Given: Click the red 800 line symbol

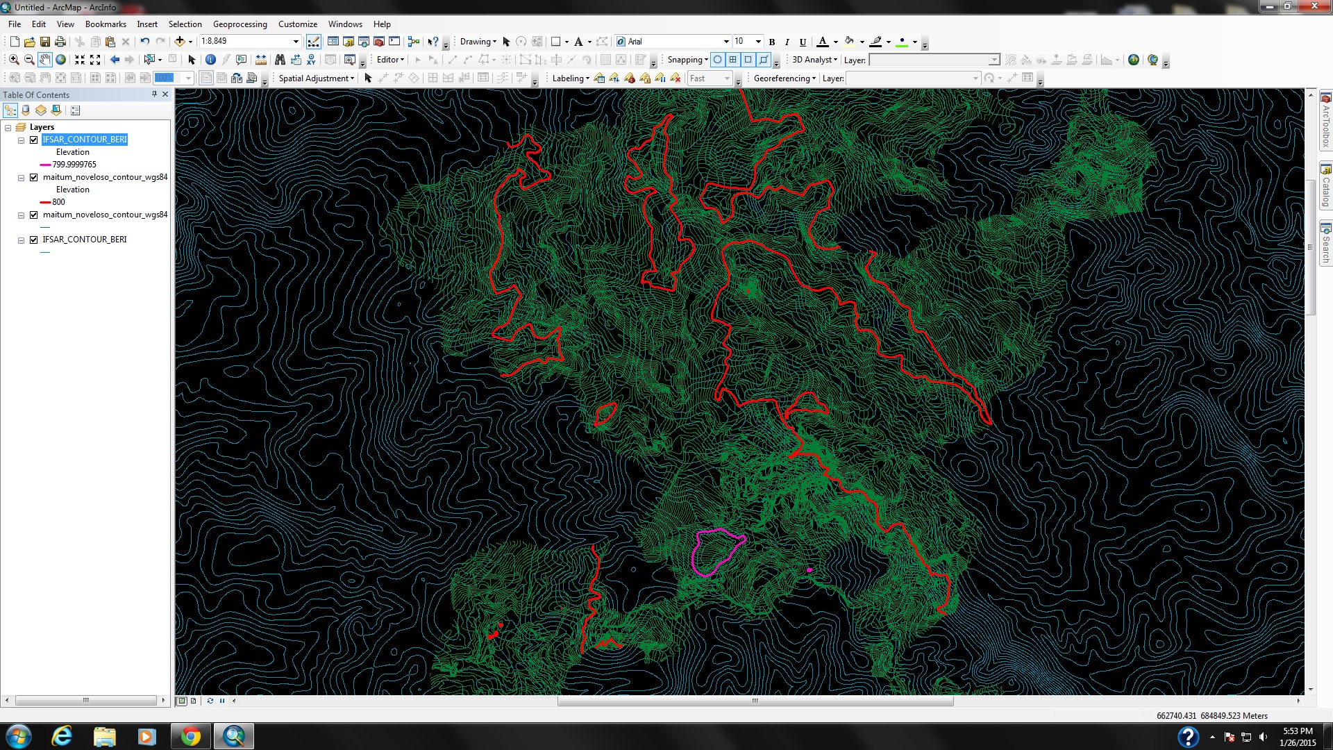Looking at the screenshot, I should coord(45,203).
